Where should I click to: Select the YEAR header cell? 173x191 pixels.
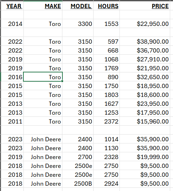click(x=12, y=6)
